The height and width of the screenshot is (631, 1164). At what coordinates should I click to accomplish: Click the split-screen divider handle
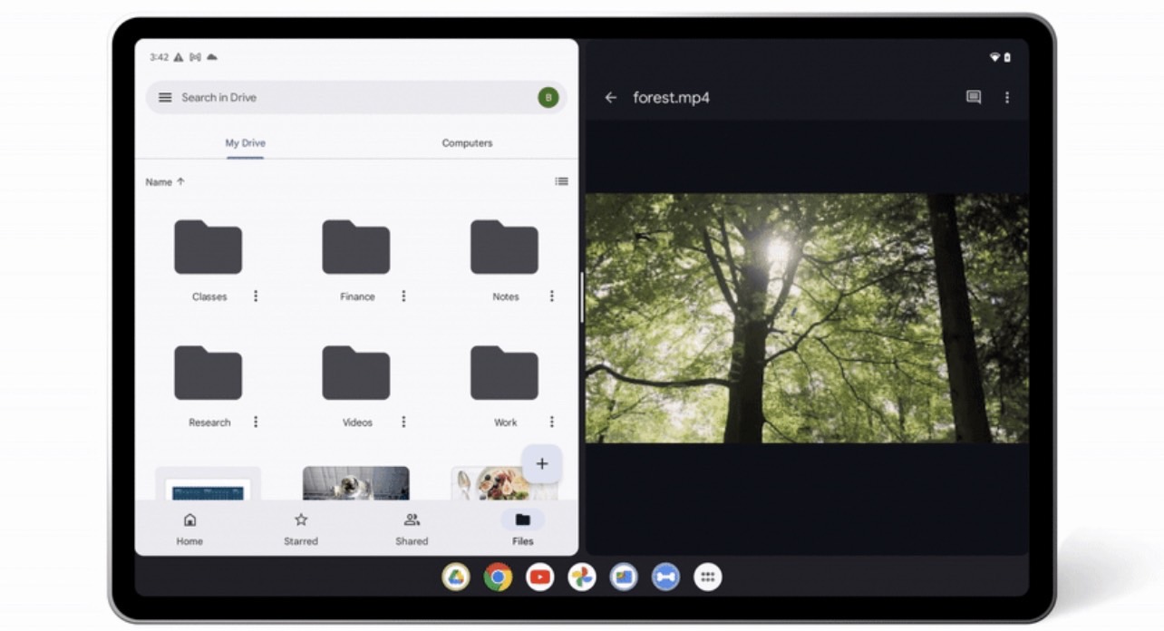click(581, 297)
